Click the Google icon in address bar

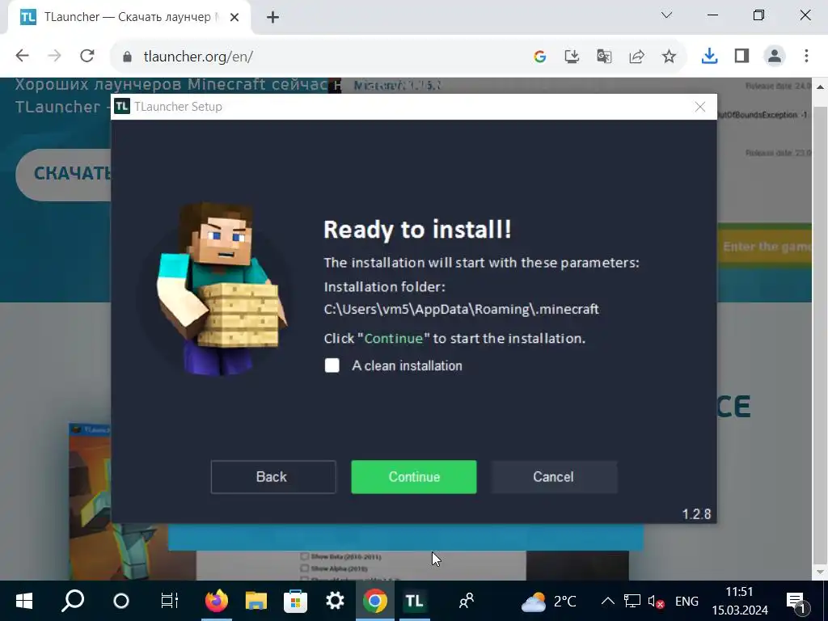[x=539, y=57]
